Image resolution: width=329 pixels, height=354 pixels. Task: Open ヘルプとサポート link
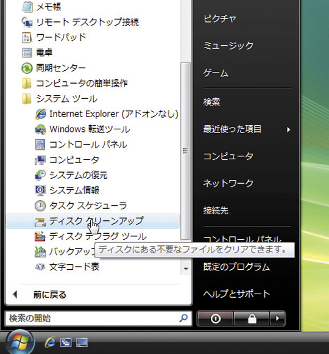pyautogui.click(x=236, y=294)
